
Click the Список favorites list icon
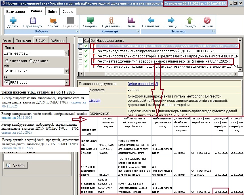click(x=53, y=20)
